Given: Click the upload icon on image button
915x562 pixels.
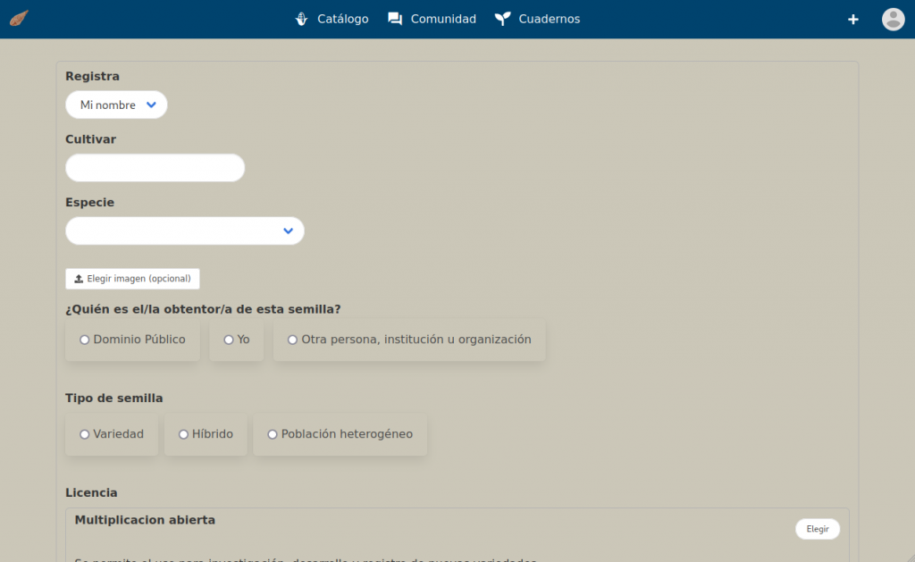Looking at the screenshot, I should [79, 279].
